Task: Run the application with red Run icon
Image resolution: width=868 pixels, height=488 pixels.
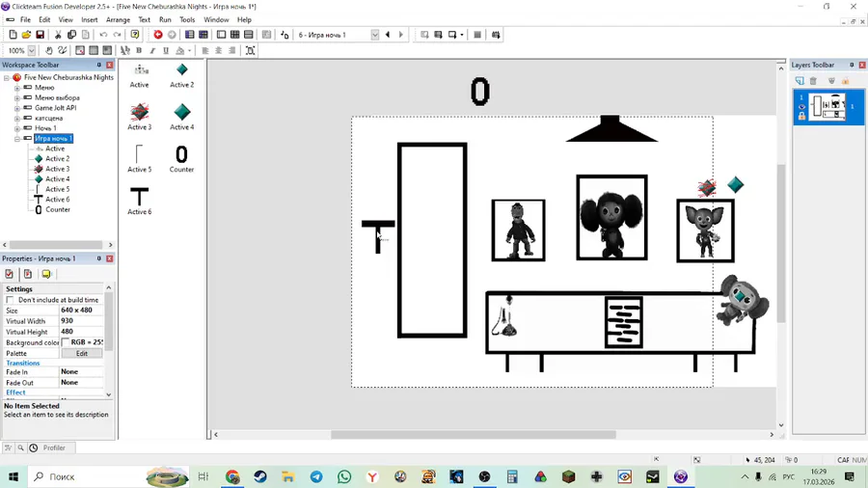Action: coord(158,35)
